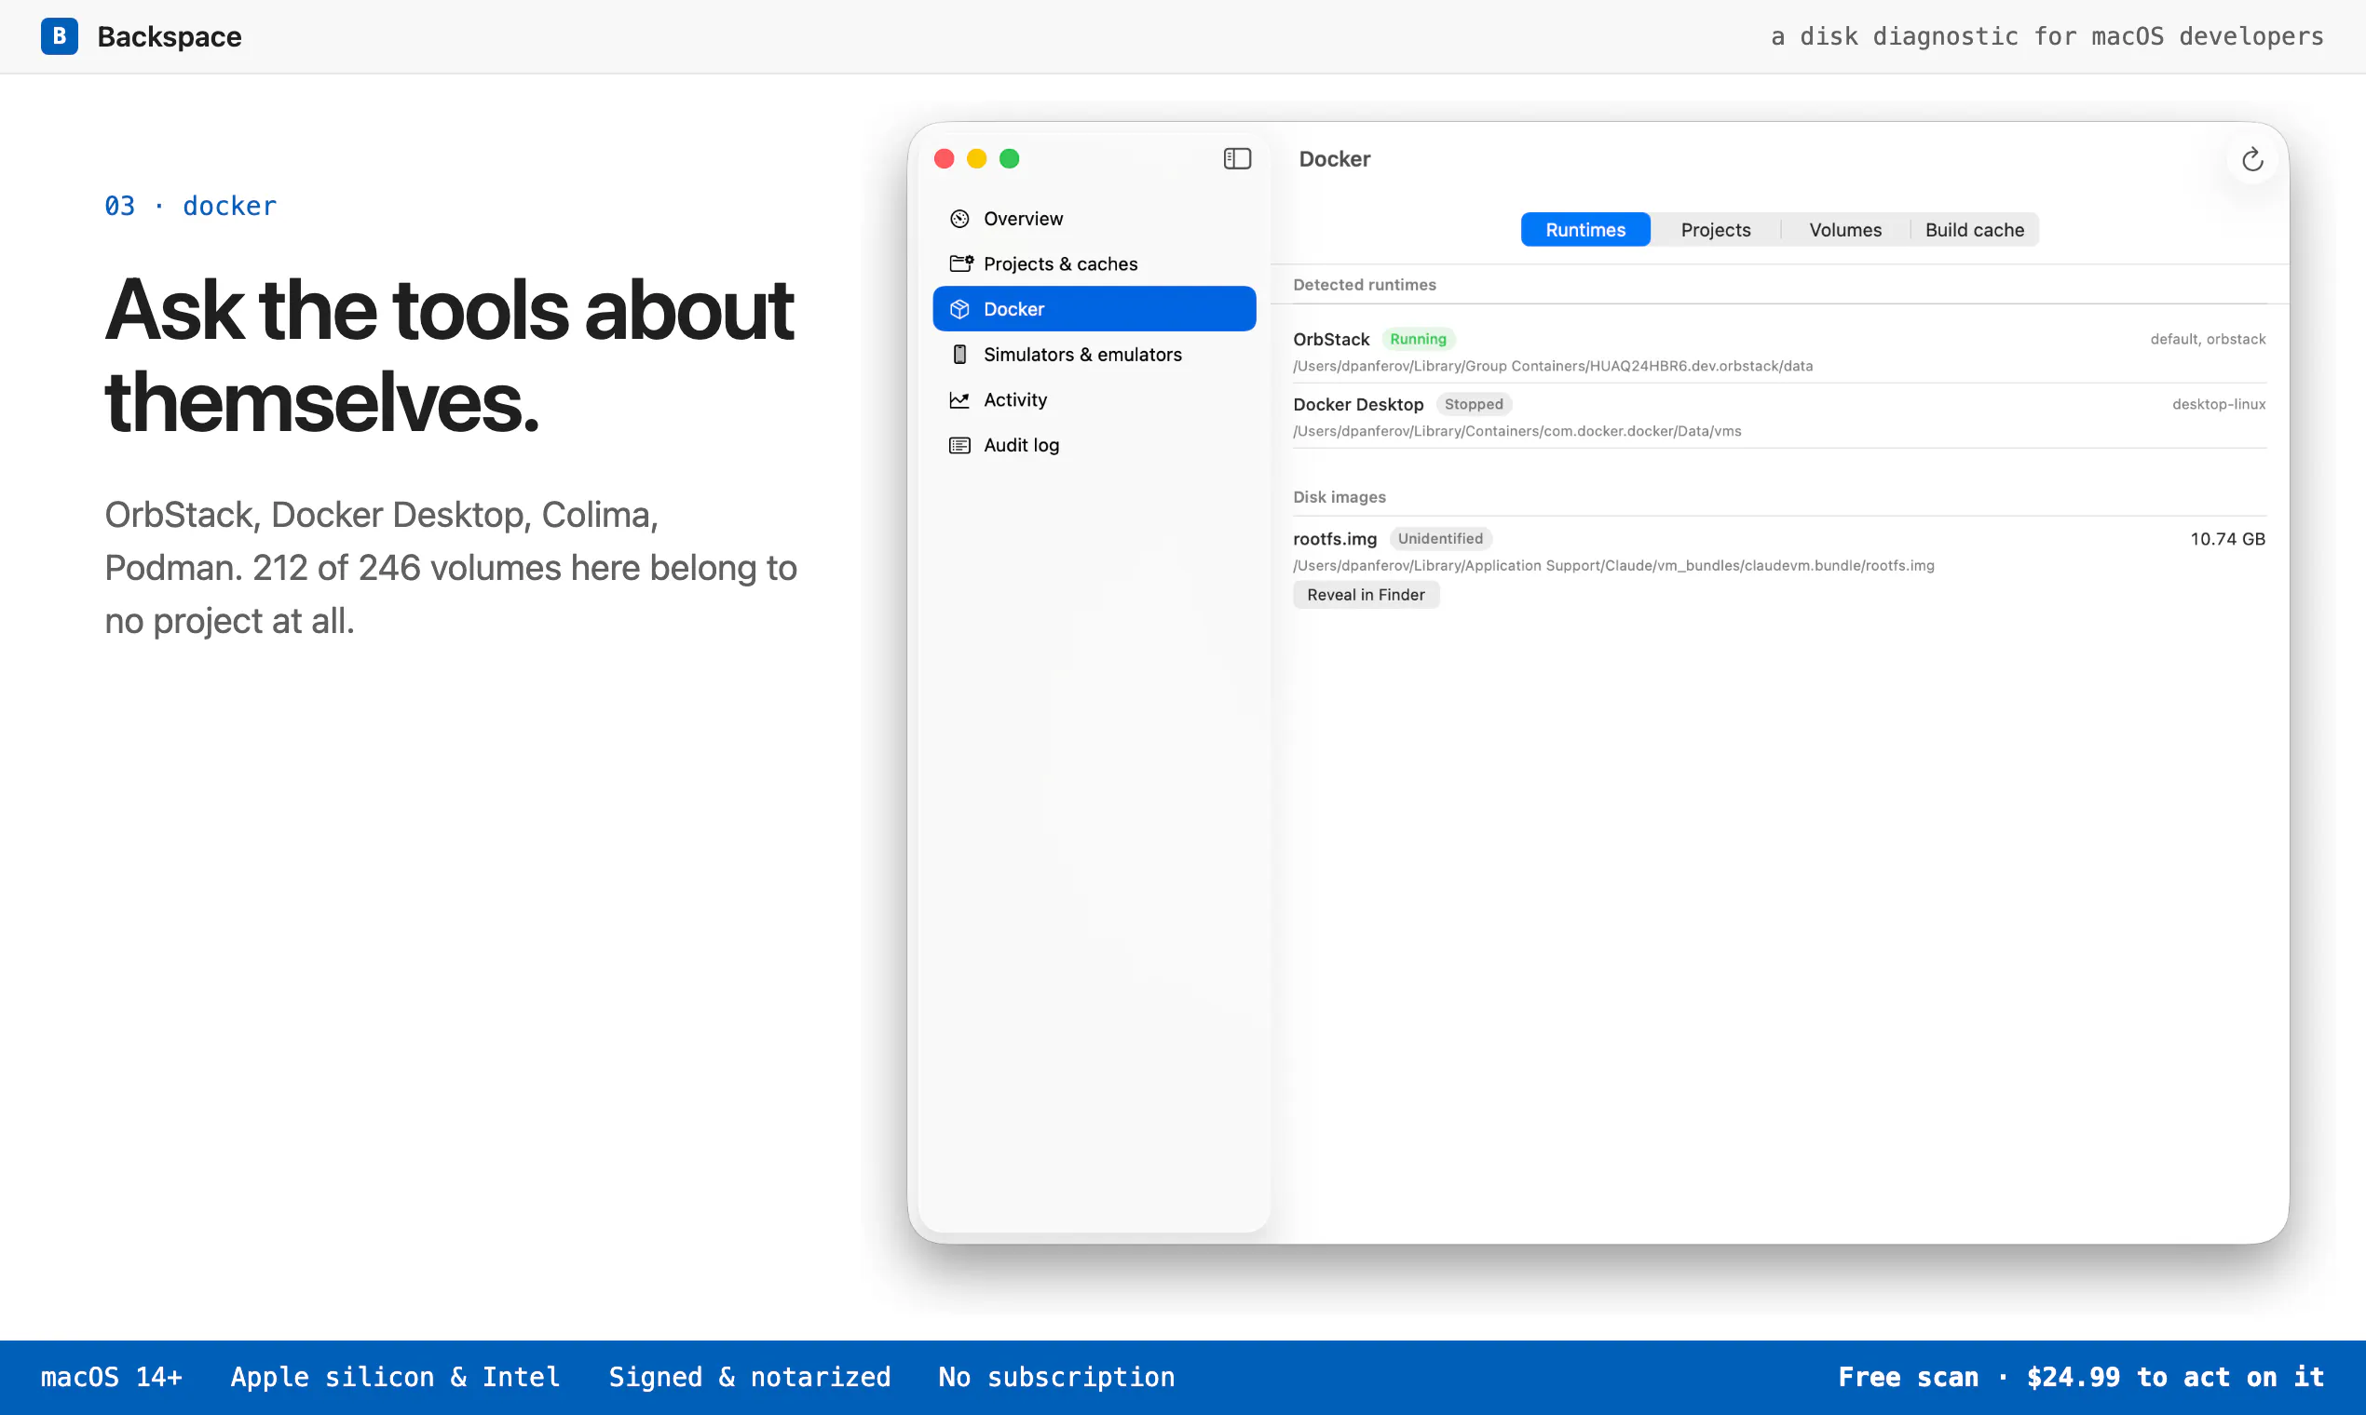Select the Docker Desktop runtime name
Screen dimensions: 2366x1415
pyautogui.click(x=1357, y=404)
